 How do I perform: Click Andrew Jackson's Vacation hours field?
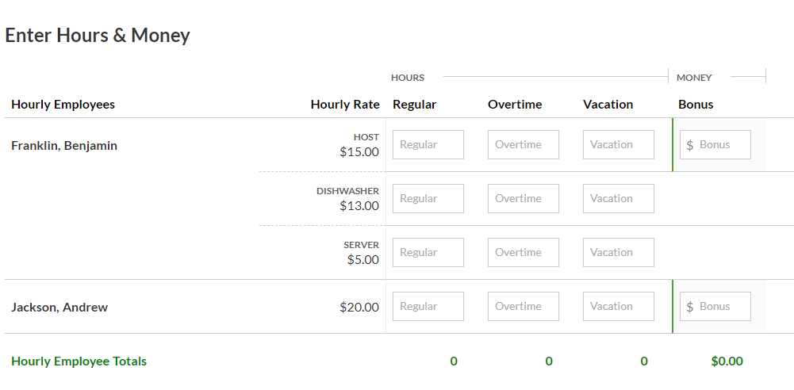coord(618,307)
